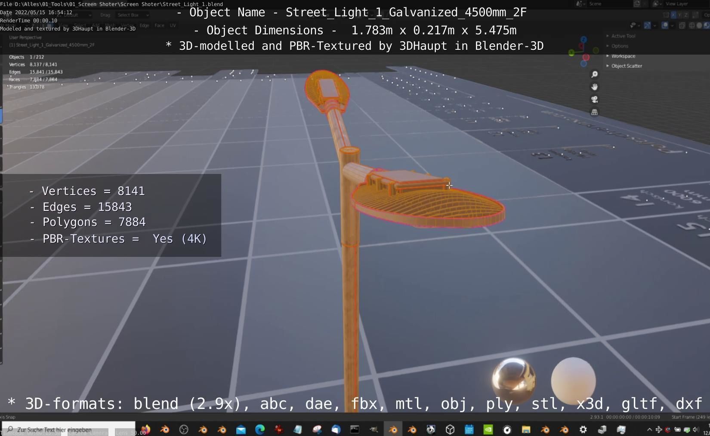Expand the Object Scatter panel
The image size is (710, 436).
coord(624,66)
